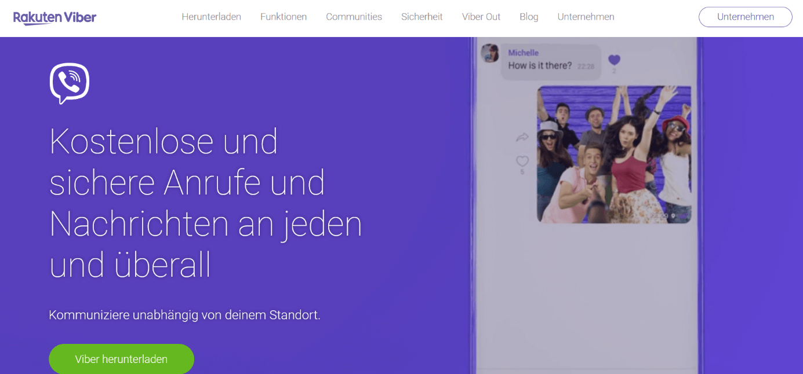This screenshot has height=374, width=803.
Task: Open the group photo in the chat
Action: tap(614, 155)
